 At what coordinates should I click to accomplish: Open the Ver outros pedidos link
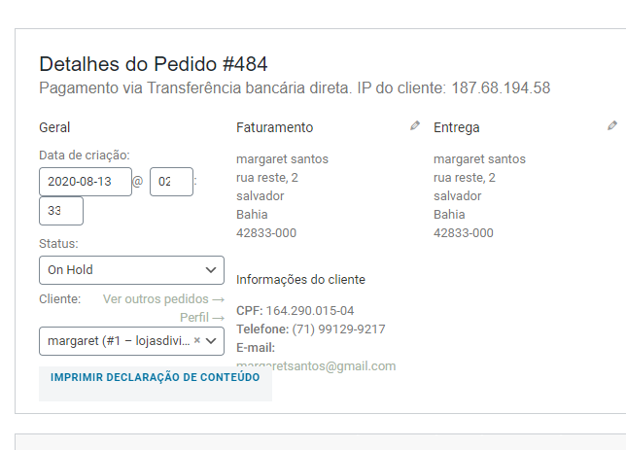pos(163,299)
